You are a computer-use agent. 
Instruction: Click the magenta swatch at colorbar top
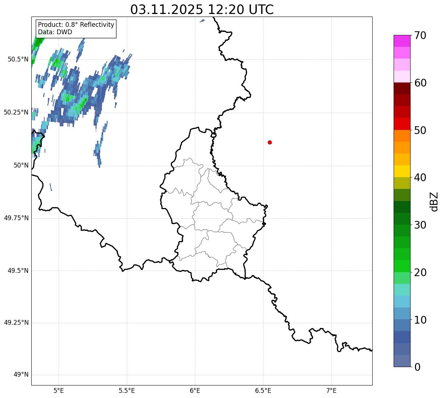tap(402, 41)
